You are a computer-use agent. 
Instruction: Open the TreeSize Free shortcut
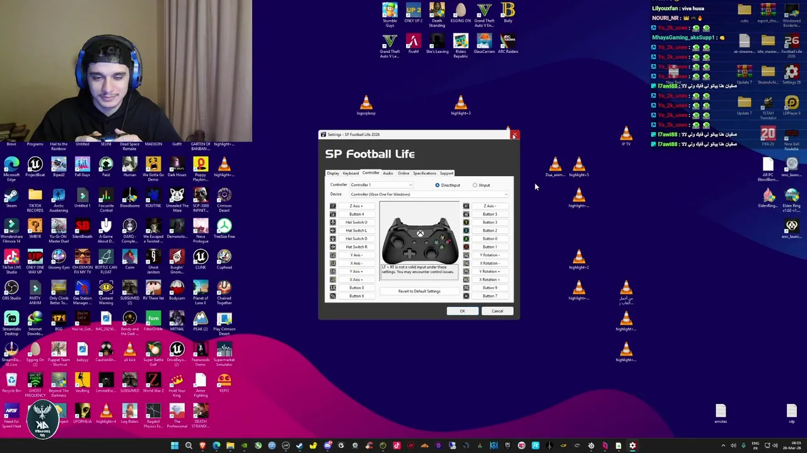click(224, 229)
